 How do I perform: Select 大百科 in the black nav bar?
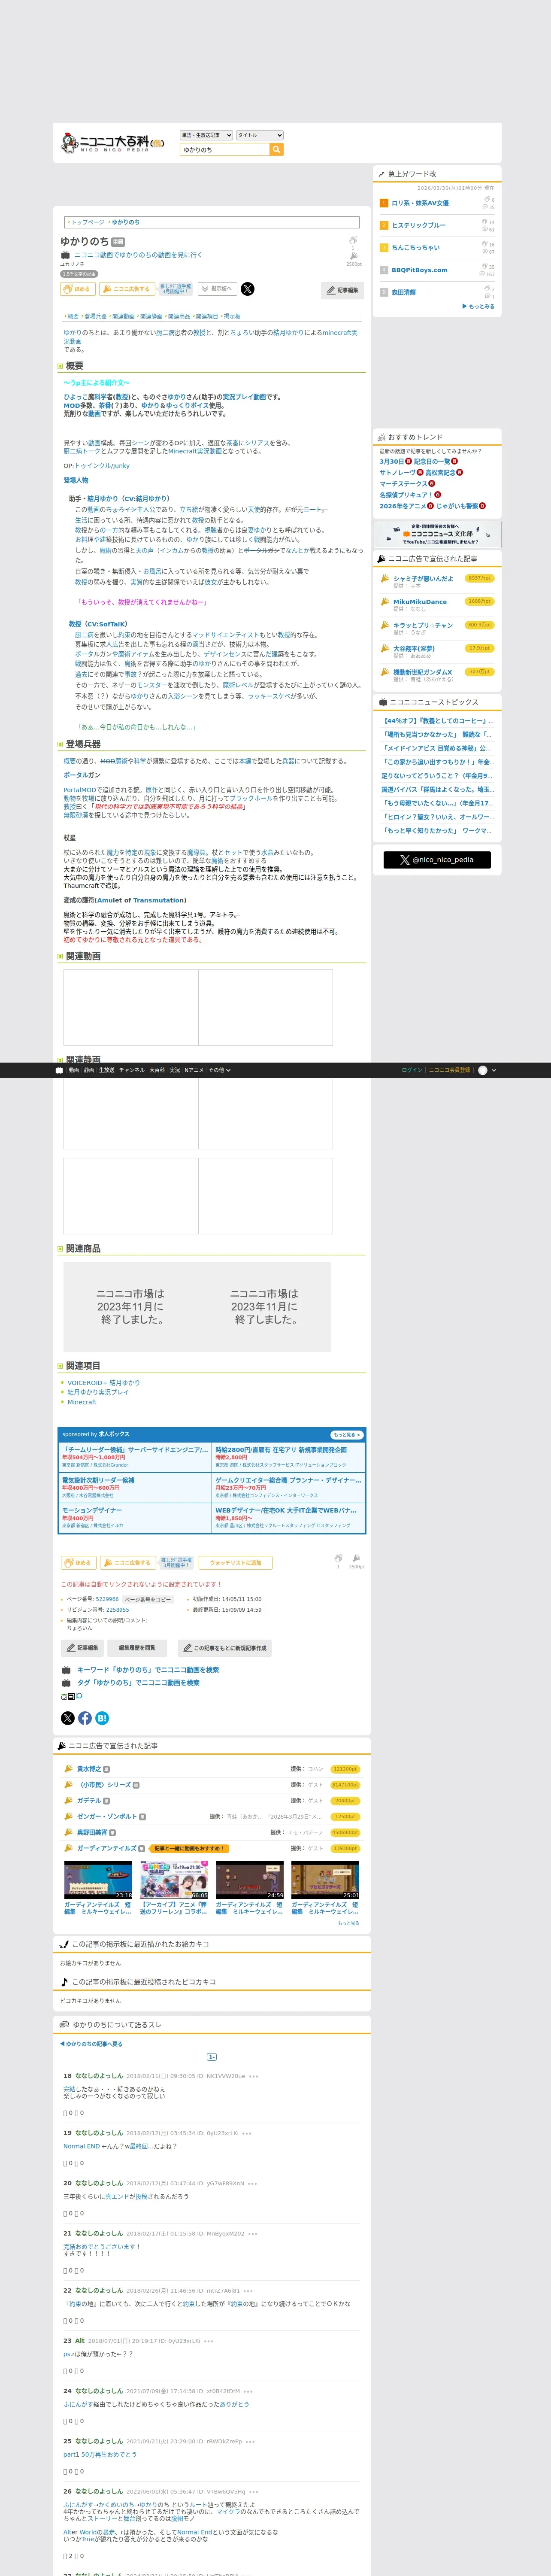coord(157,1070)
